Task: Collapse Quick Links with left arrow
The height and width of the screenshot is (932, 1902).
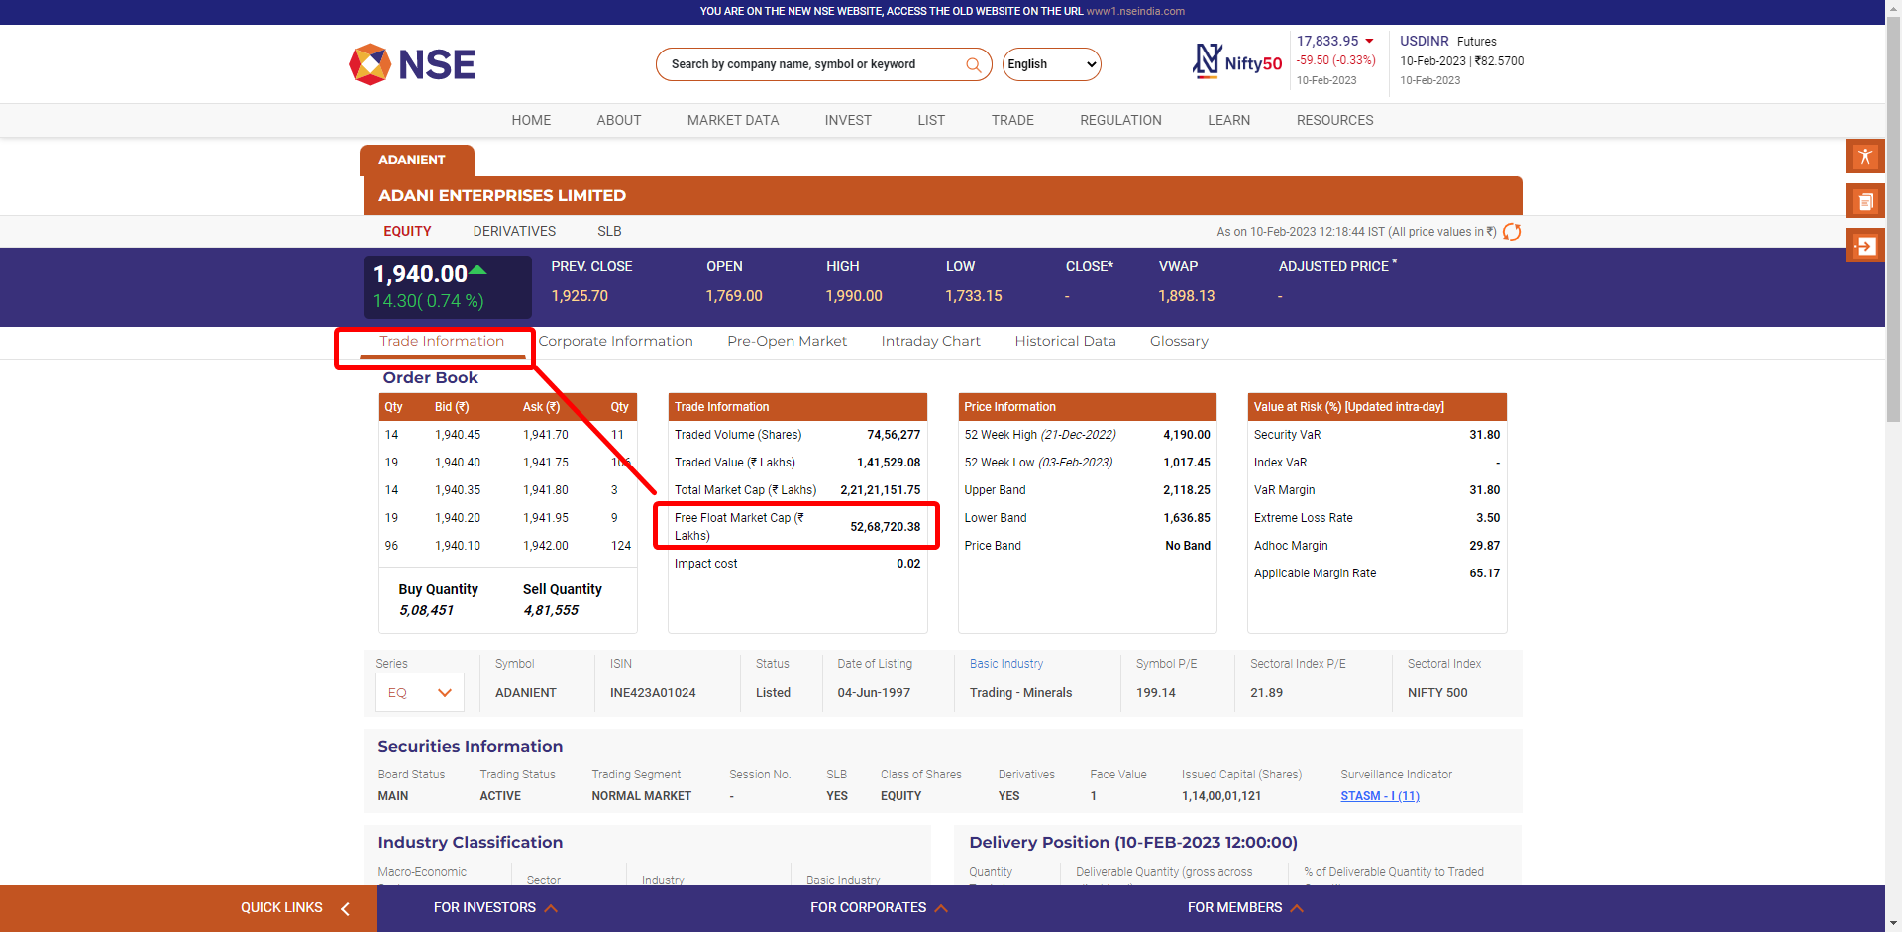Action: [x=345, y=908]
